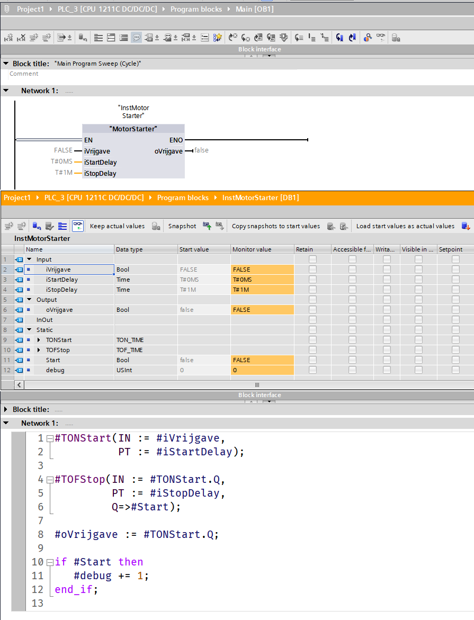Click the Load start values download icon
The width and height of the screenshot is (474, 620).
tap(466, 226)
